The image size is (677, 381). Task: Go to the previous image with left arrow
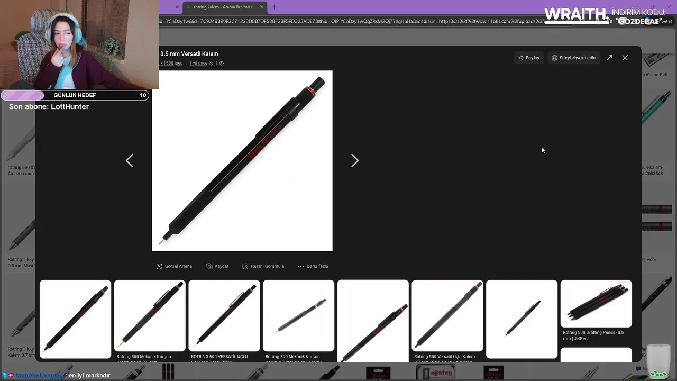[x=130, y=161]
